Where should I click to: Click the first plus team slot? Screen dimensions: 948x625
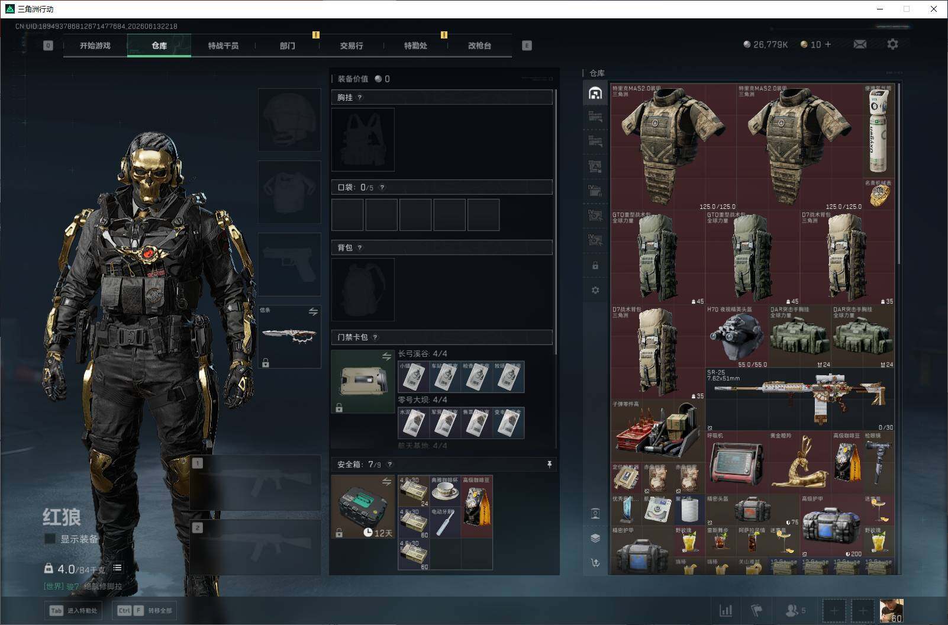tap(834, 610)
